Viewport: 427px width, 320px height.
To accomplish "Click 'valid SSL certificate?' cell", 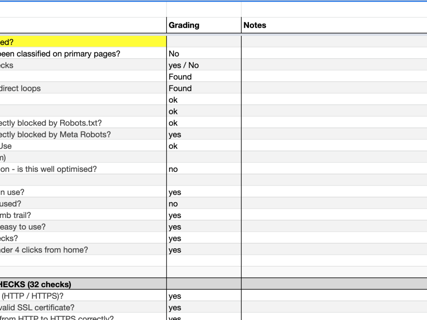I will coord(83,308).
